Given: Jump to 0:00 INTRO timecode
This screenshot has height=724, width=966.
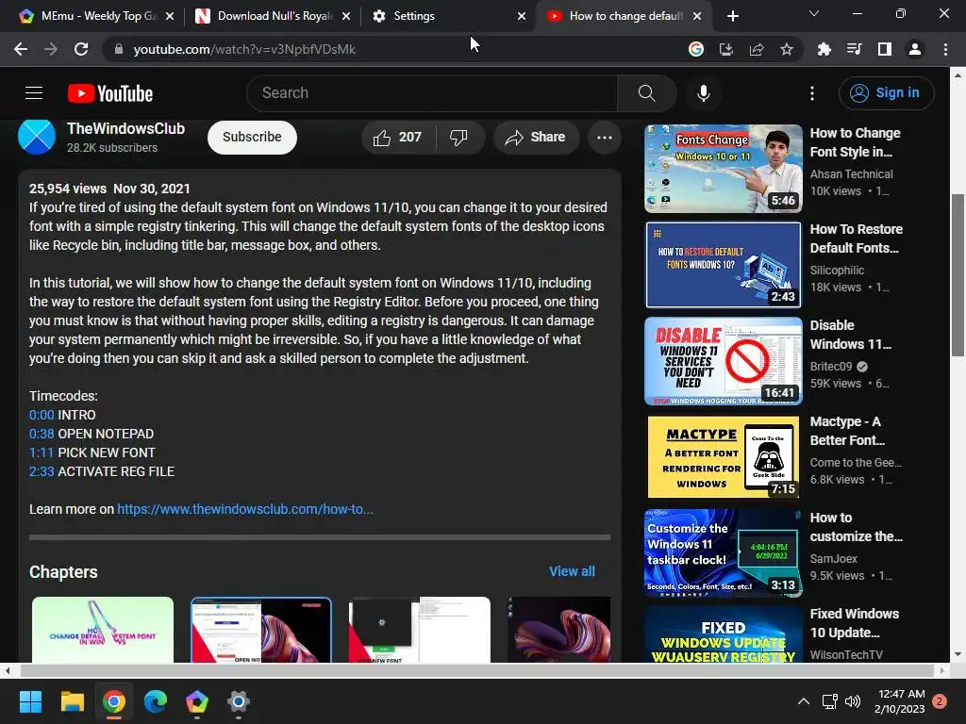Looking at the screenshot, I should point(42,415).
